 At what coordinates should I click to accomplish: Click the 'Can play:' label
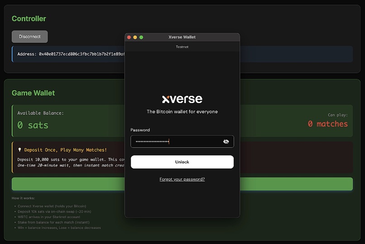coord(338,115)
